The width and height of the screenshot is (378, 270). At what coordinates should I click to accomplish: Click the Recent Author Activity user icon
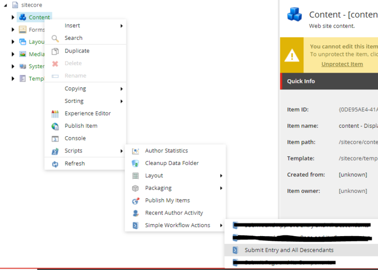coord(135,213)
